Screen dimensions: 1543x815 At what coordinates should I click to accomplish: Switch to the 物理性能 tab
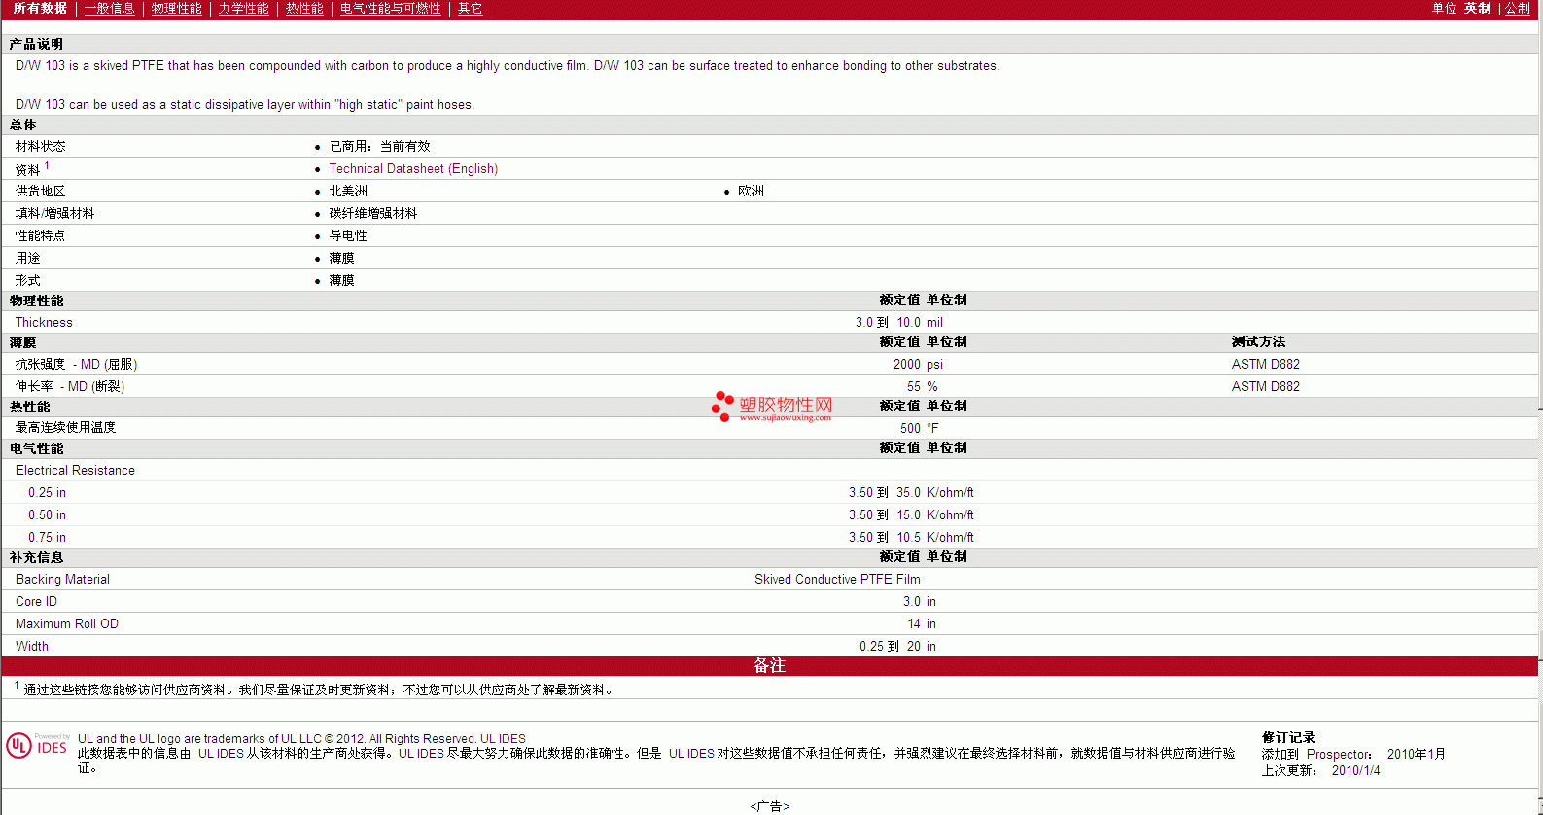tap(177, 9)
